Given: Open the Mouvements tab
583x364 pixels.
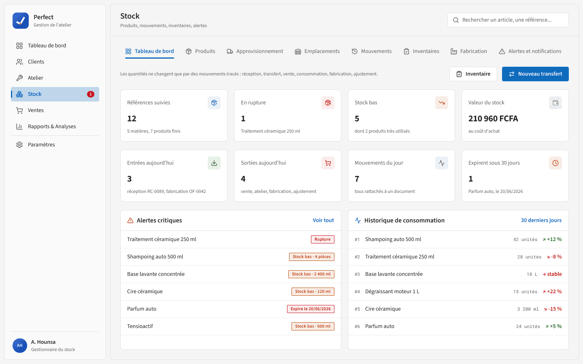Looking at the screenshot, I should click(x=372, y=51).
